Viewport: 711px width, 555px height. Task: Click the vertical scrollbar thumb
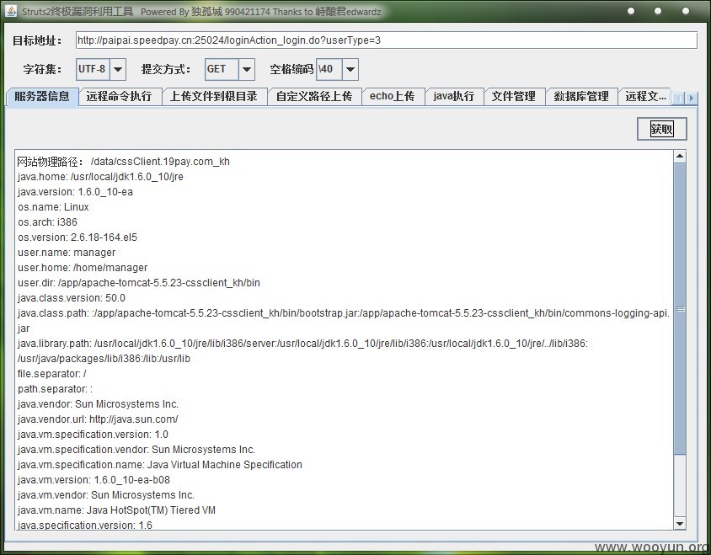(x=680, y=309)
